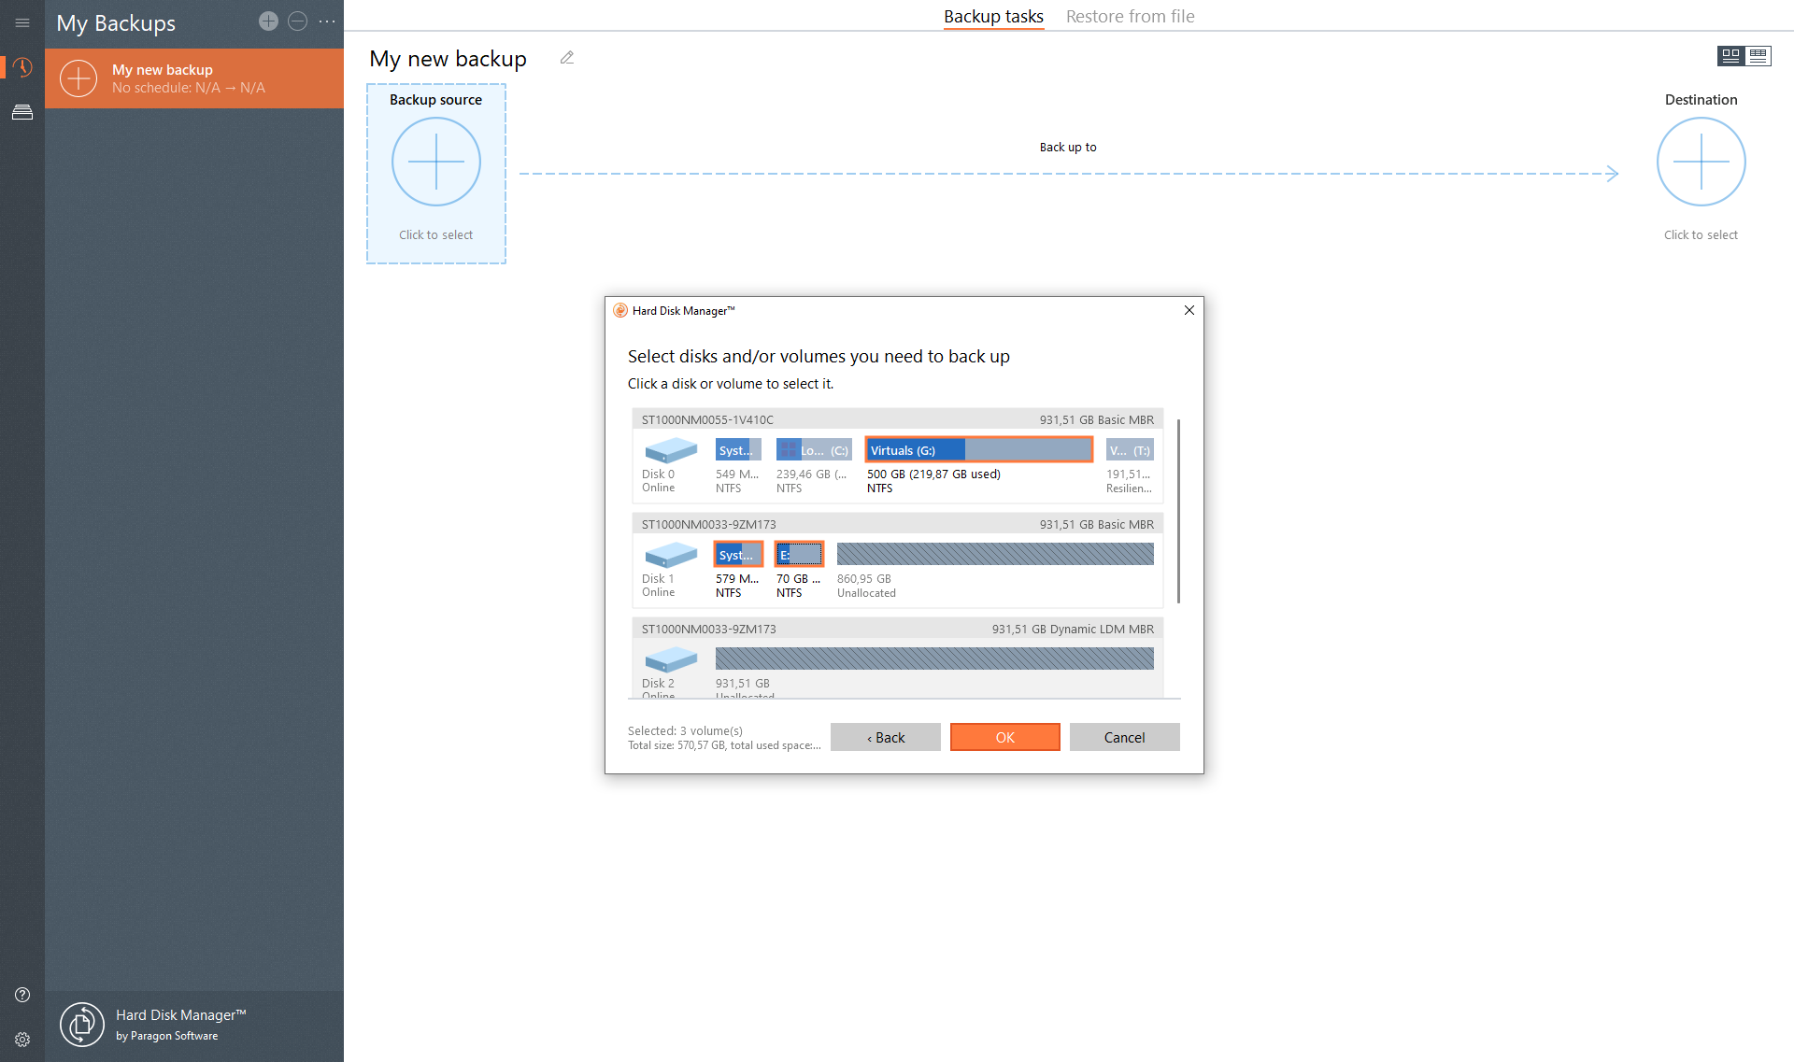Switch to the Restore from file tab

[x=1129, y=15]
